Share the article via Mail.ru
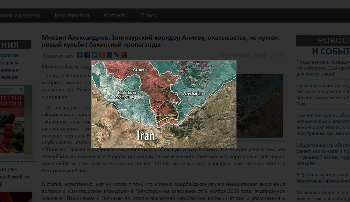This screenshot has height=202, width=350. (x=109, y=55)
